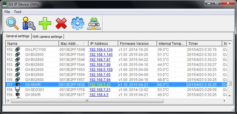Click Mac address 0013E2FF150B
The height and width of the screenshot is (114, 237).
[x=72, y=50]
